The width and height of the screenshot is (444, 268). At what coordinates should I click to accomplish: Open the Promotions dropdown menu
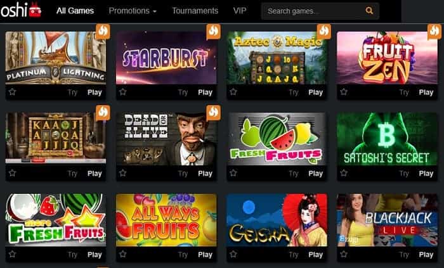coord(133,11)
